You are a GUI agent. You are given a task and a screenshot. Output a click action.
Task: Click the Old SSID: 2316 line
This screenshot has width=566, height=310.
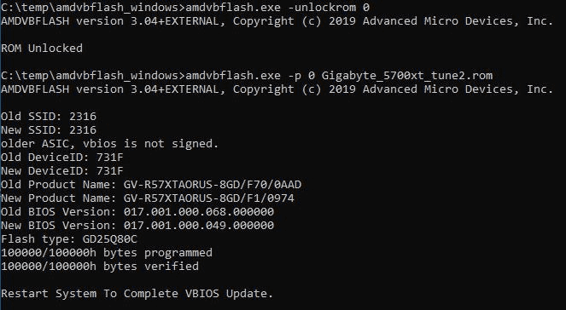(x=49, y=117)
